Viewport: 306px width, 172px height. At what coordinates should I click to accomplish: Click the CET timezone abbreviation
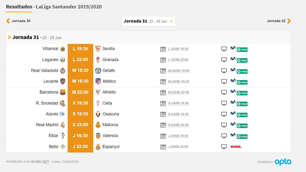[46, 162]
